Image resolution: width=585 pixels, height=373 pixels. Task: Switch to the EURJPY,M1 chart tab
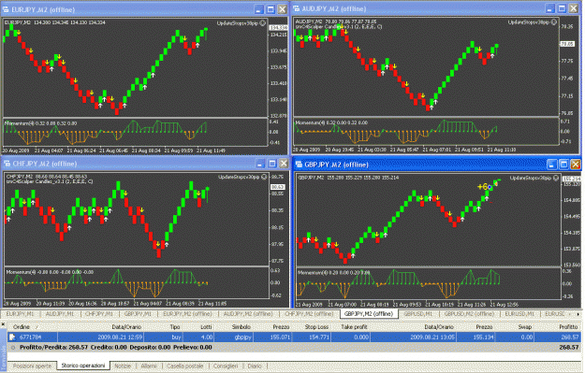tap(21, 314)
